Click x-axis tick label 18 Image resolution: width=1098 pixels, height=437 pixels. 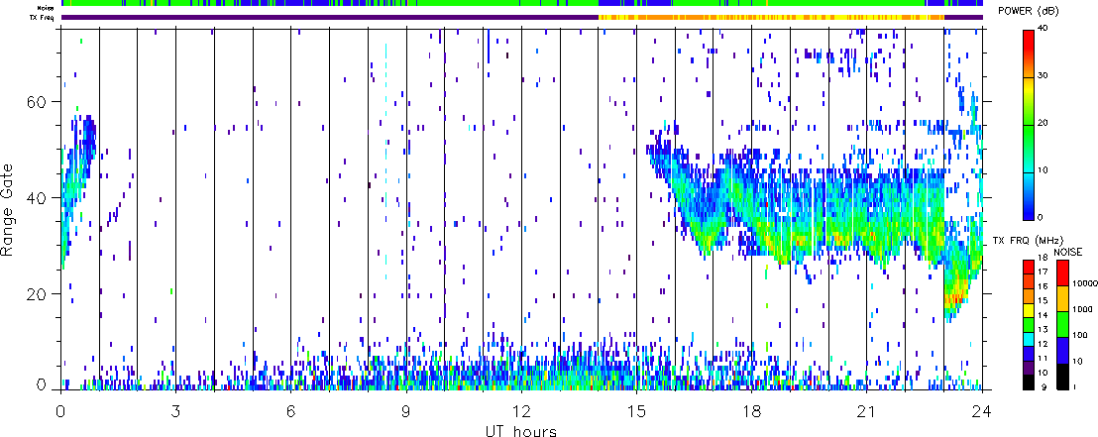coord(752,410)
